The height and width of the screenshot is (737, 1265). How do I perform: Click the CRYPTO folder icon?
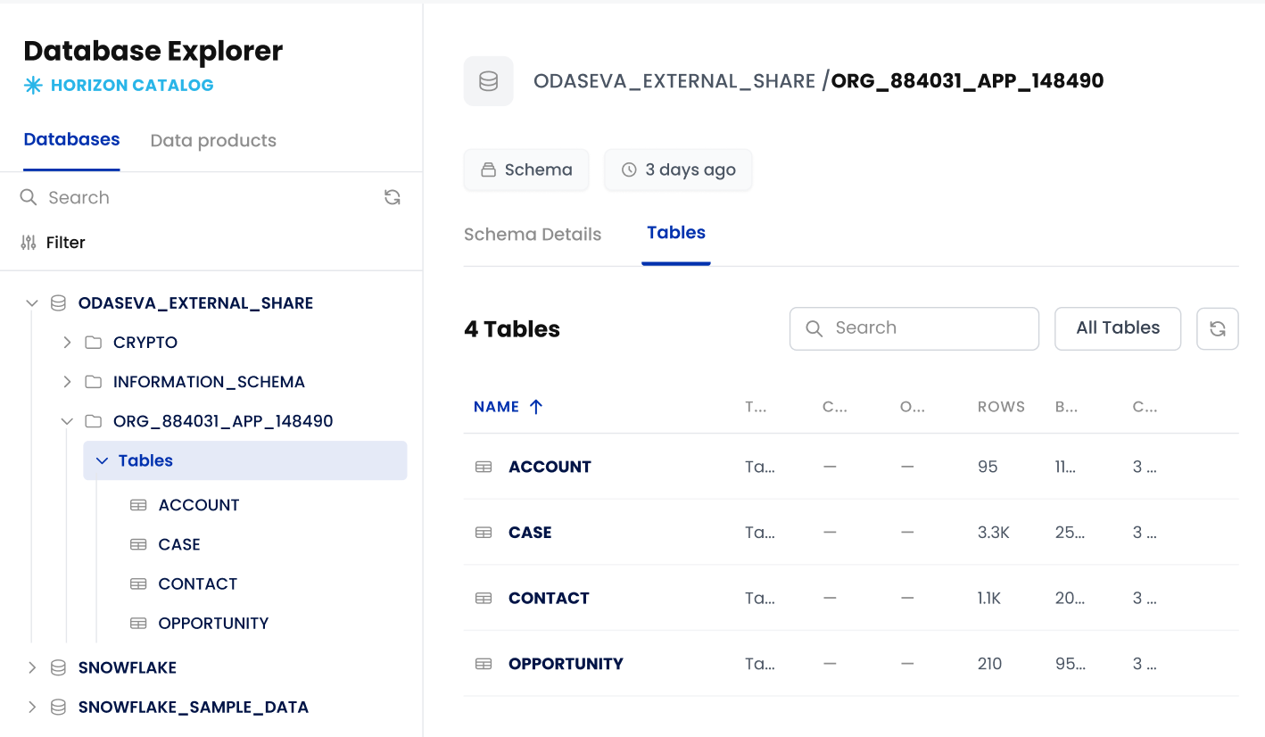click(x=93, y=343)
